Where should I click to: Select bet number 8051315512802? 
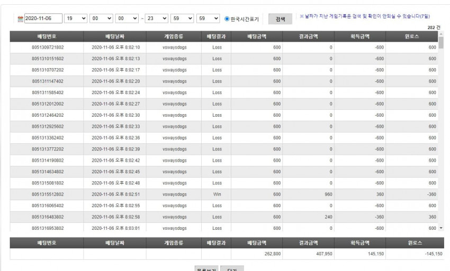(x=48, y=194)
